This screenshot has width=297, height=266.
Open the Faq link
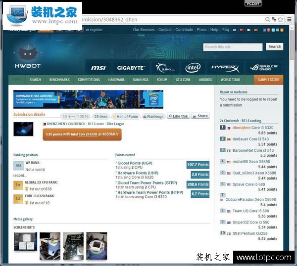click(x=225, y=30)
